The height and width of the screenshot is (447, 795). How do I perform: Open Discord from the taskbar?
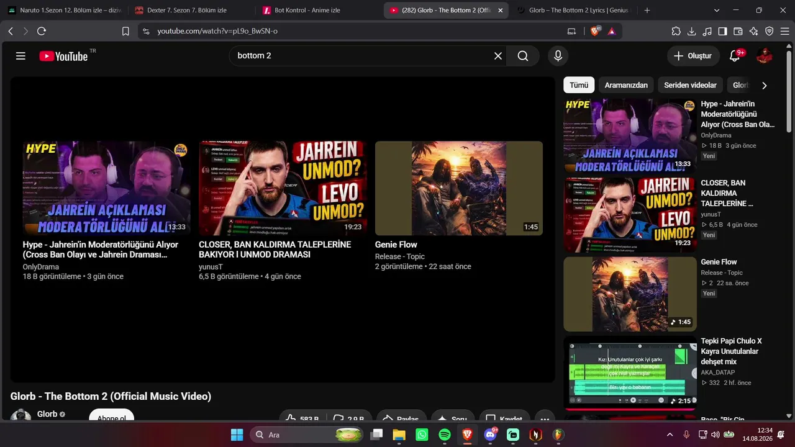[x=490, y=435]
